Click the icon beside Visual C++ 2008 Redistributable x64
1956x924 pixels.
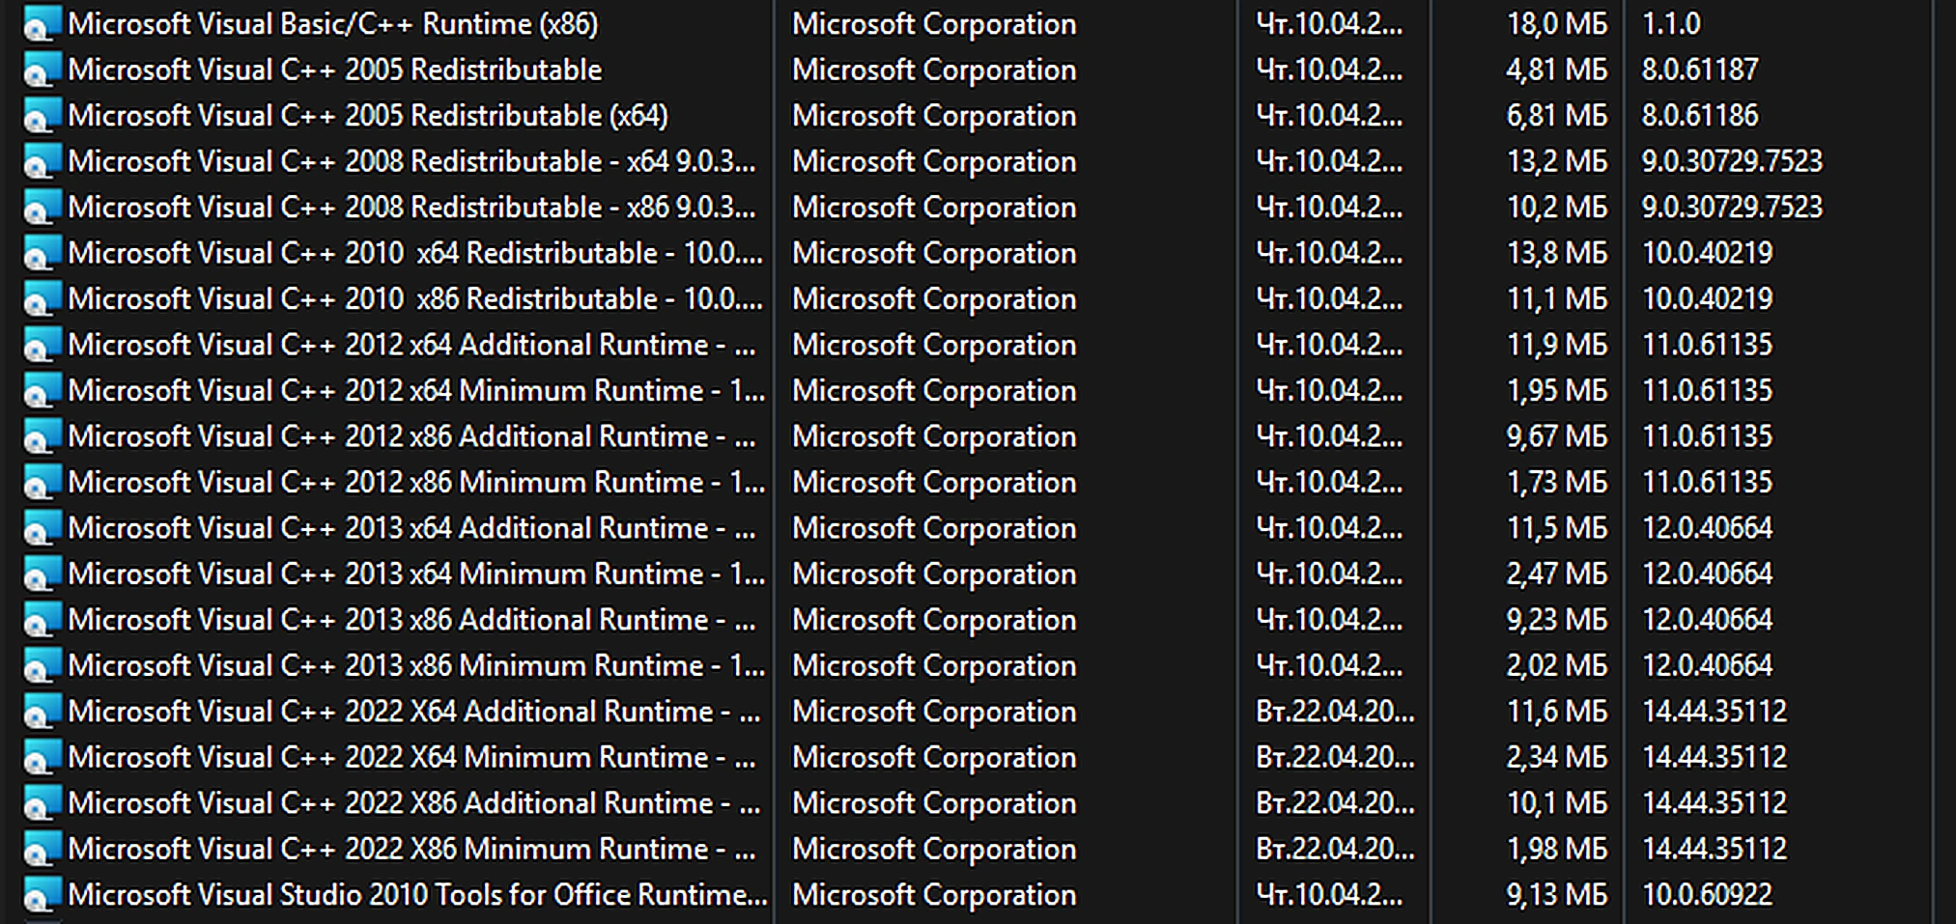(x=42, y=161)
